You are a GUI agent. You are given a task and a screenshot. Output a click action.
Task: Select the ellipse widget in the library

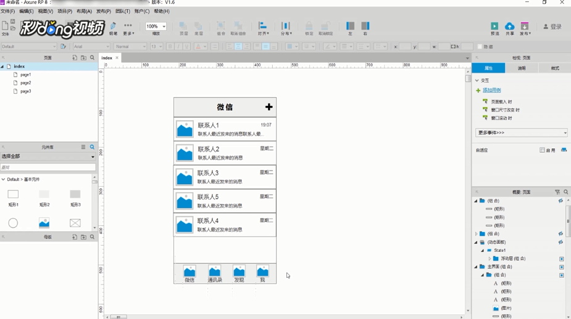pos(13,223)
